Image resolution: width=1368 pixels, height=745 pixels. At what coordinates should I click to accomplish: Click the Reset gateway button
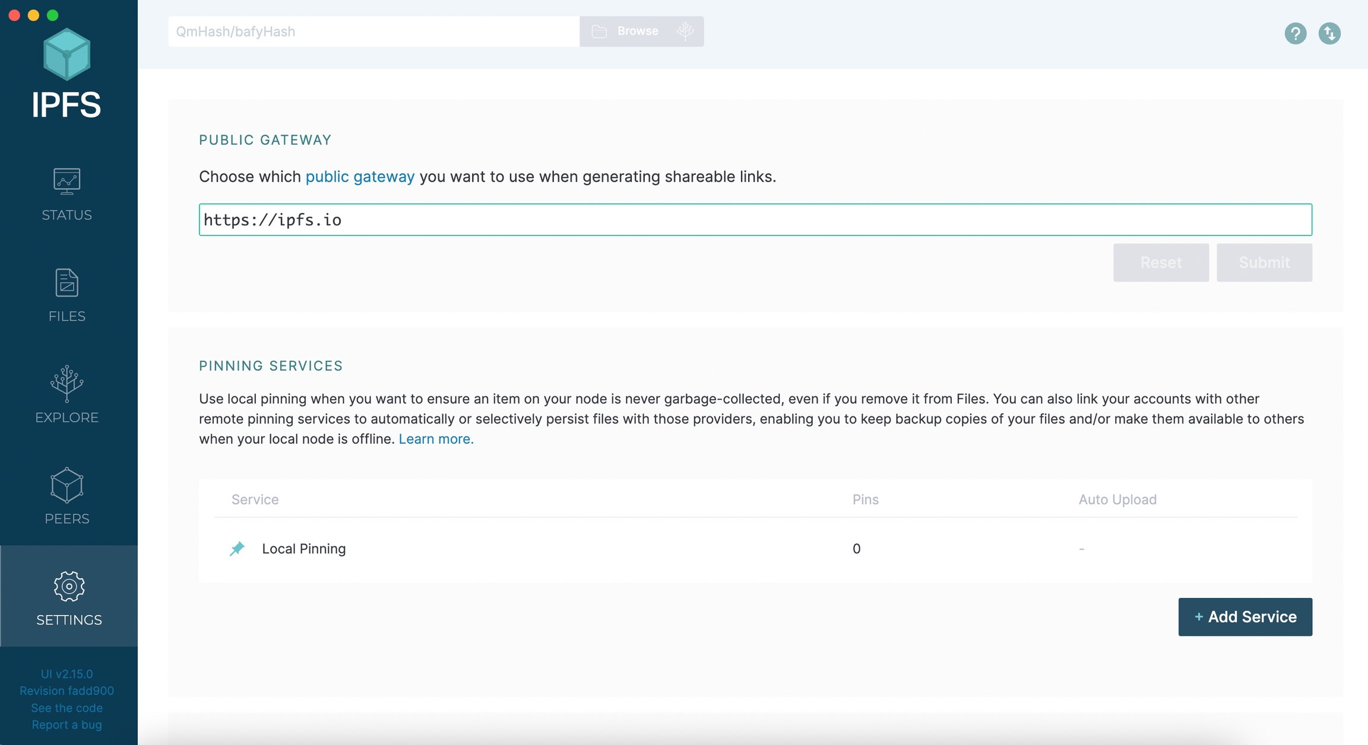1160,263
